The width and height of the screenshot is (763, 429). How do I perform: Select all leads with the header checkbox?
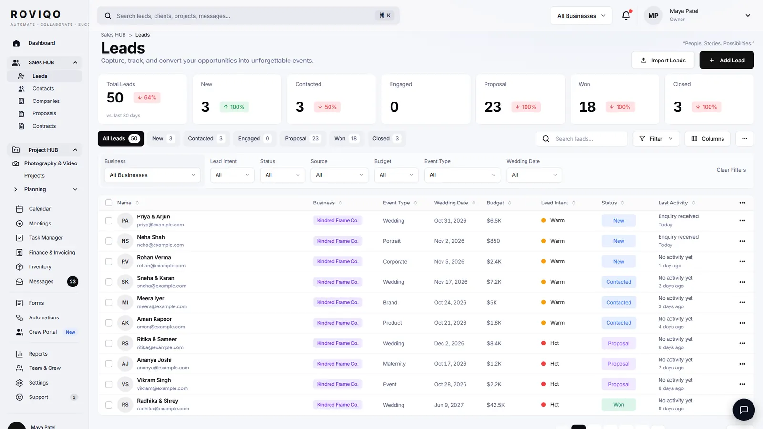click(x=109, y=203)
